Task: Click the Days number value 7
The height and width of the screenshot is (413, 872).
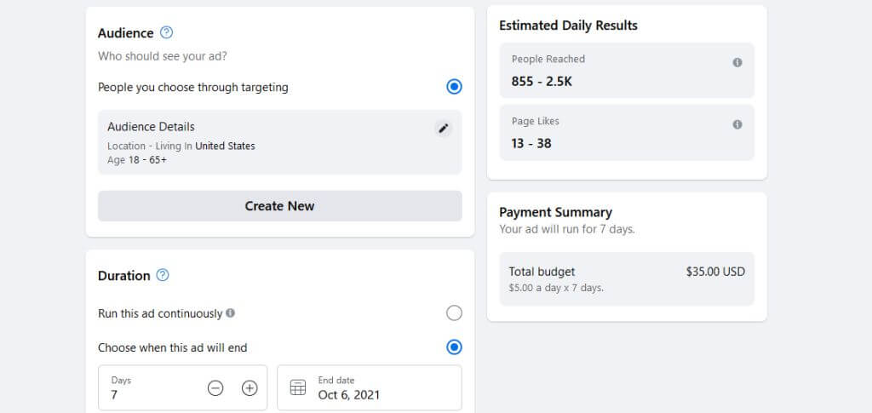Action: [115, 395]
